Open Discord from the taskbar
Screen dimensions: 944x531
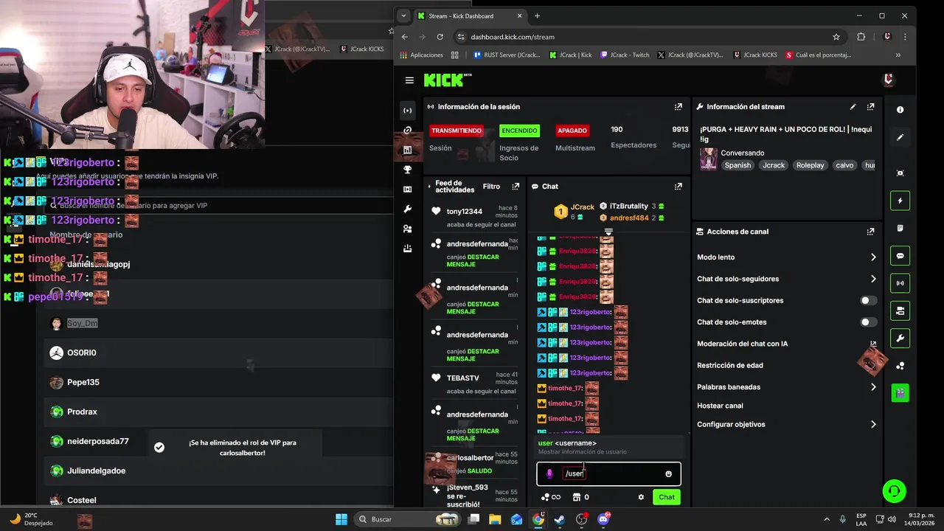click(603, 519)
